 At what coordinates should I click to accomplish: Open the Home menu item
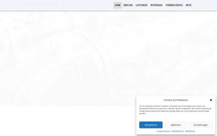(118, 5)
